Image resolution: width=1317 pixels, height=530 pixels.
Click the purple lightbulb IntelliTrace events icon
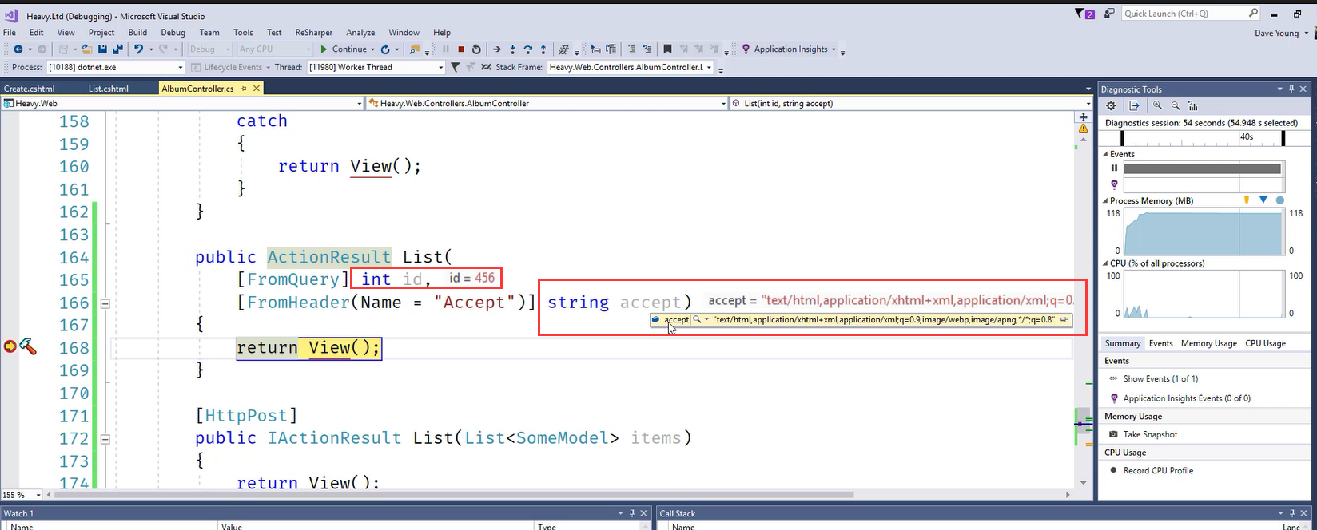click(1114, 184)
